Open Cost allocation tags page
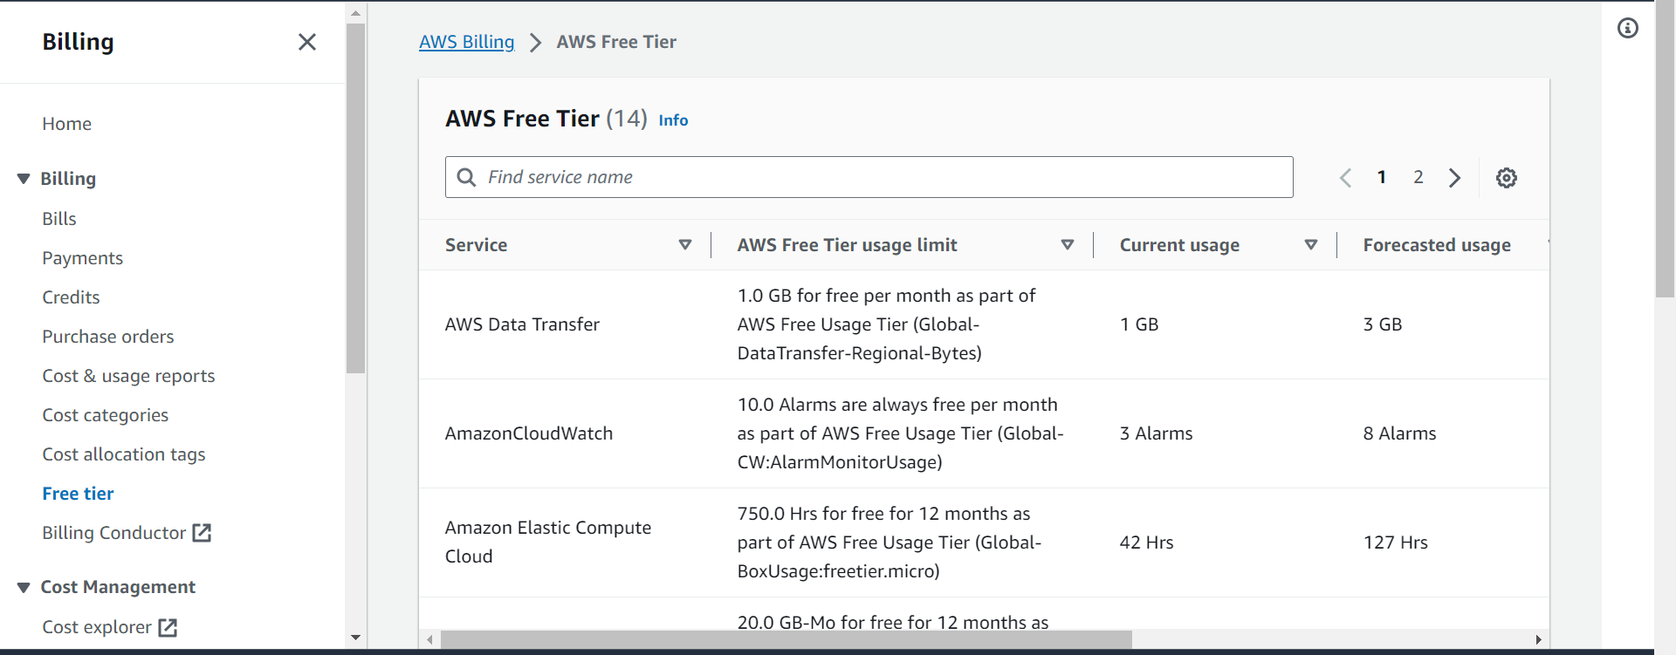The width and height of the screenshot is (1676, 655). click(x=124, y=454)
